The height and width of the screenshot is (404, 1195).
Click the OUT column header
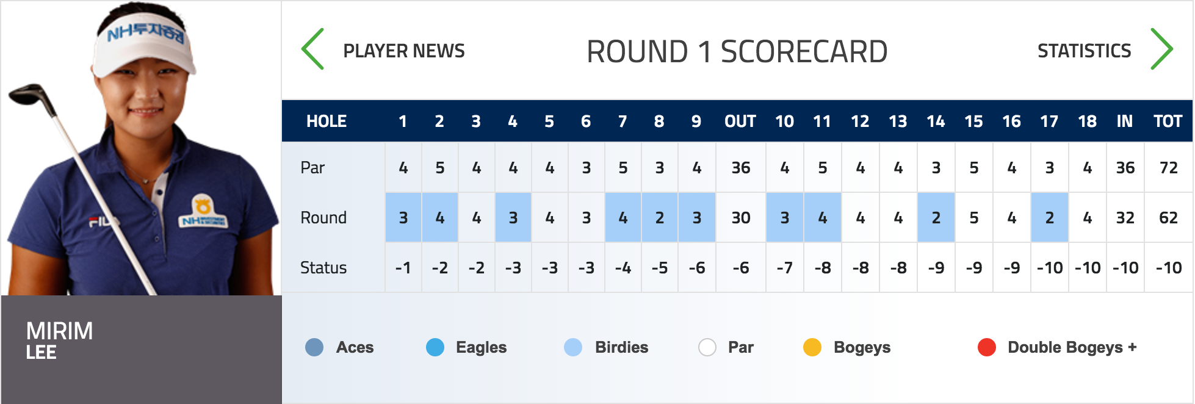740,121
